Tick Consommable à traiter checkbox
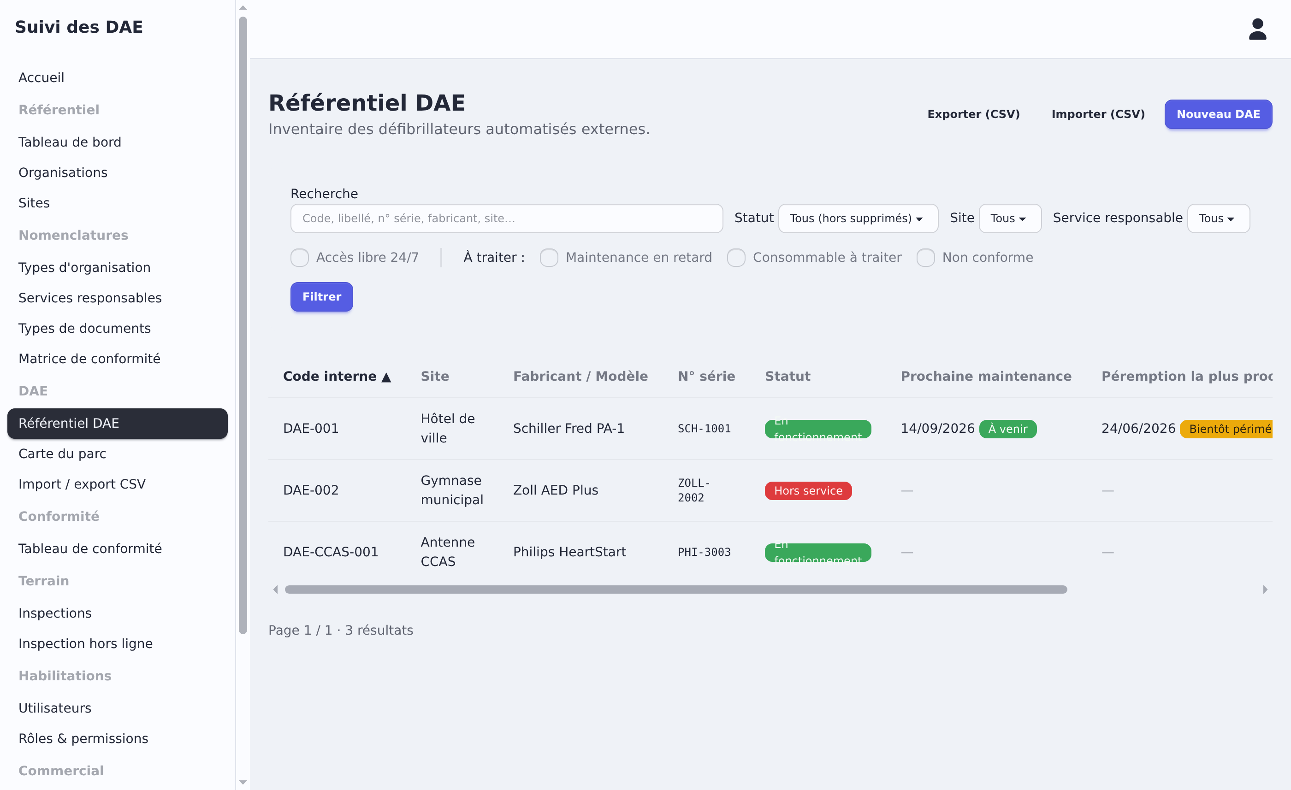The image size is (1291, 790). point(736,257)
